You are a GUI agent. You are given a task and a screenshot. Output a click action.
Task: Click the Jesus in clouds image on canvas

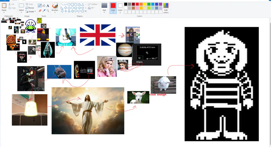coord(88,110)
